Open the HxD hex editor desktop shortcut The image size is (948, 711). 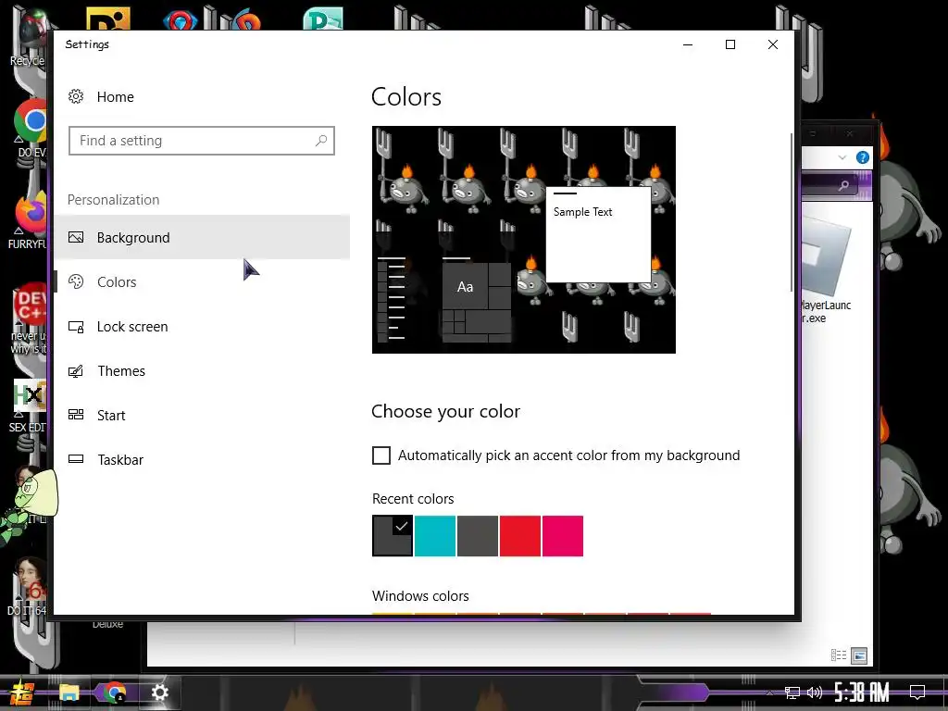tap(29, 404)
